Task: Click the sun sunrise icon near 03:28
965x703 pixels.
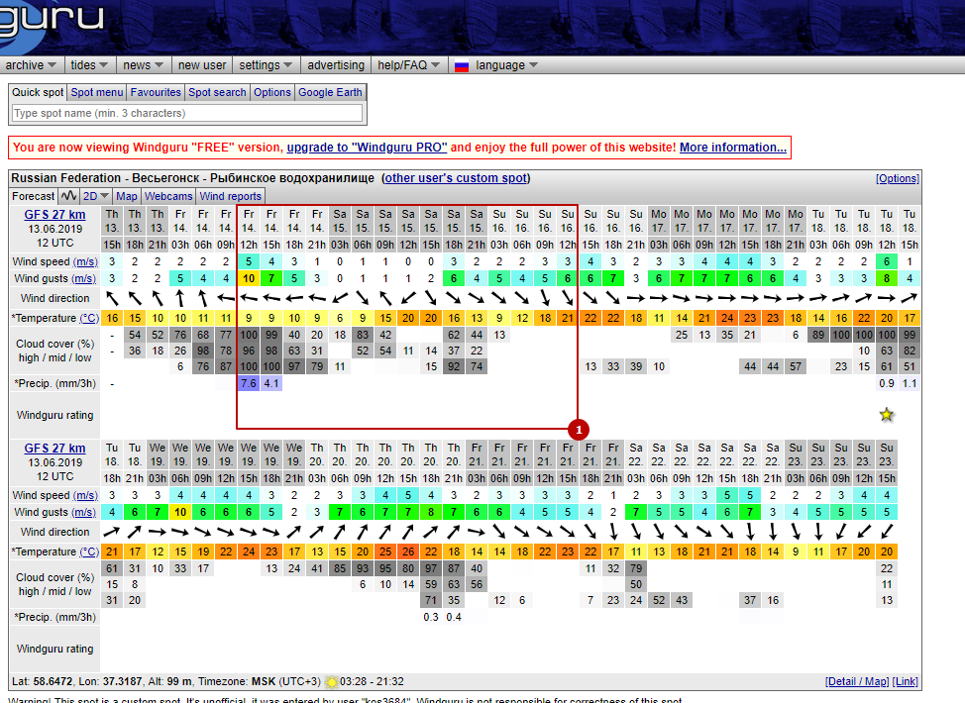Action: pos(331,682)
